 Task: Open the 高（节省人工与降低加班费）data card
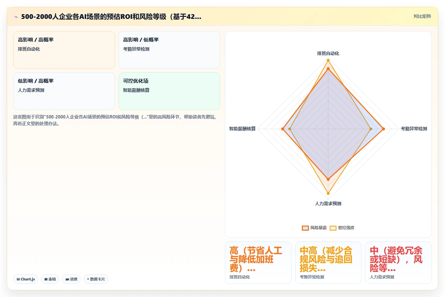[258, 263]
